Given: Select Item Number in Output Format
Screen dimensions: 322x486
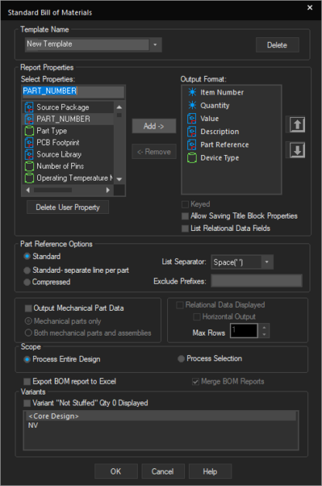Looking at the screenshot, I should click(x=231, y=92).
